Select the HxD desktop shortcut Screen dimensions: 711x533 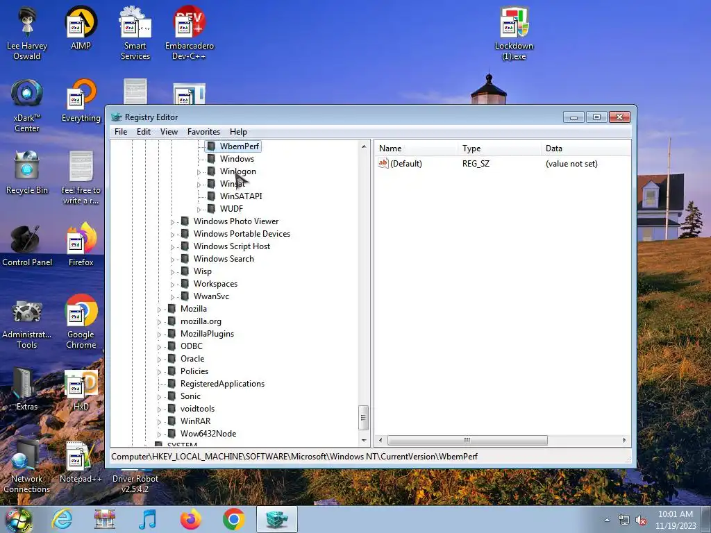81,390
